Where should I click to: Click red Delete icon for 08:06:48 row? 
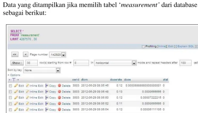[59, 91]
